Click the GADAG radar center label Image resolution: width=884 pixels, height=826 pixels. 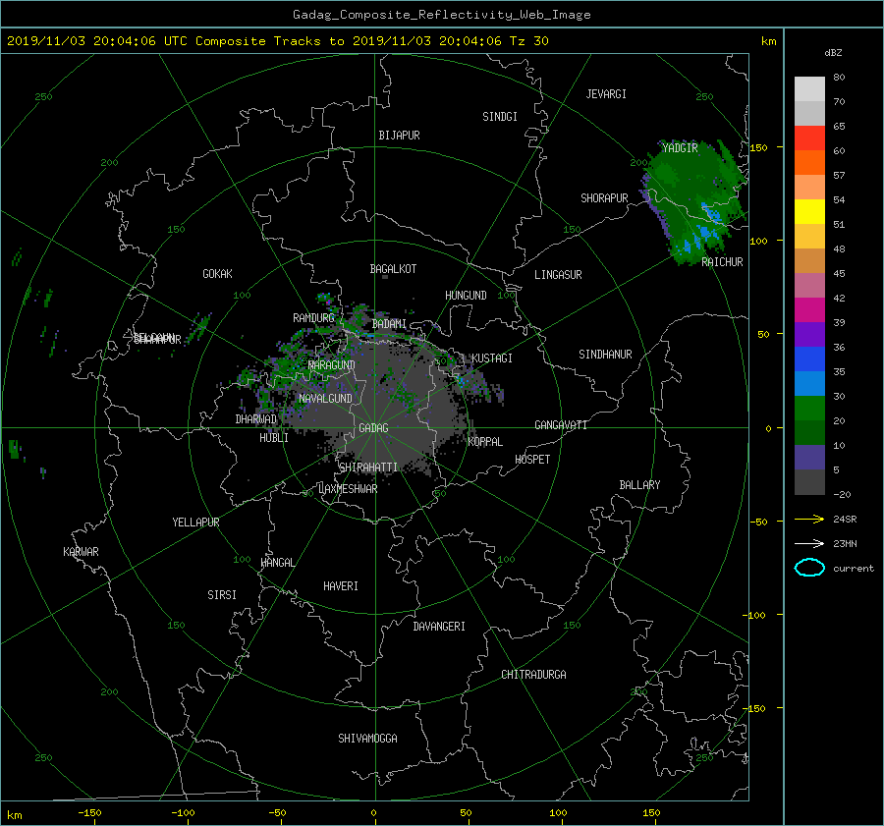[373, 428]
